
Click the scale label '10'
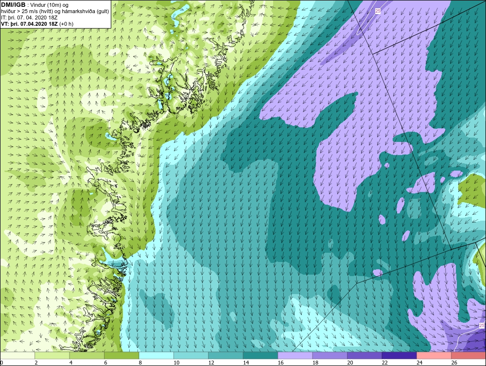176,363
